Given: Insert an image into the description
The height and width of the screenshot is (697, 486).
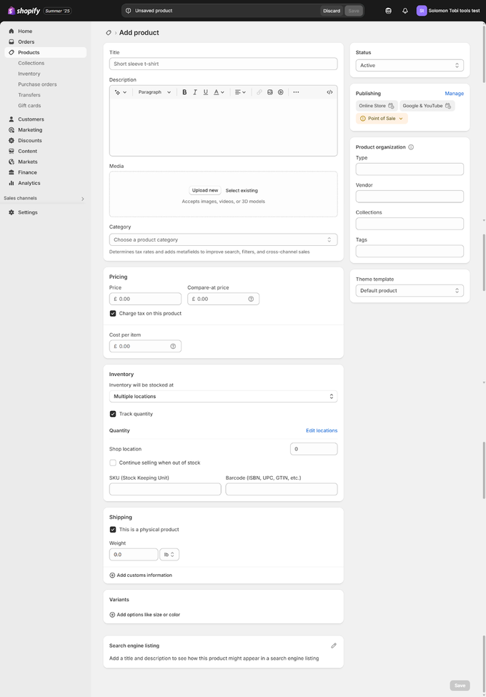Looking at the screenshot, I should pos(270,92).
